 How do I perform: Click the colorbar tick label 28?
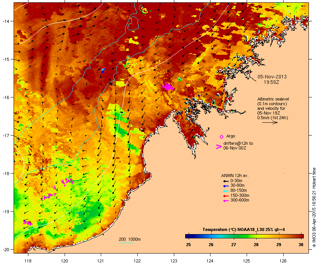pyautogui.click(x=256, y=245)
